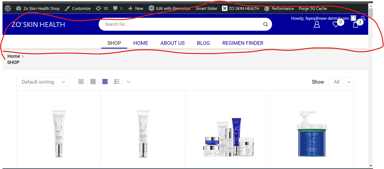Image resolution: width=384 pixels, height=169 pixels.
Task: Open the blue pump jar product thumbnail
Action: click(312, 134)
